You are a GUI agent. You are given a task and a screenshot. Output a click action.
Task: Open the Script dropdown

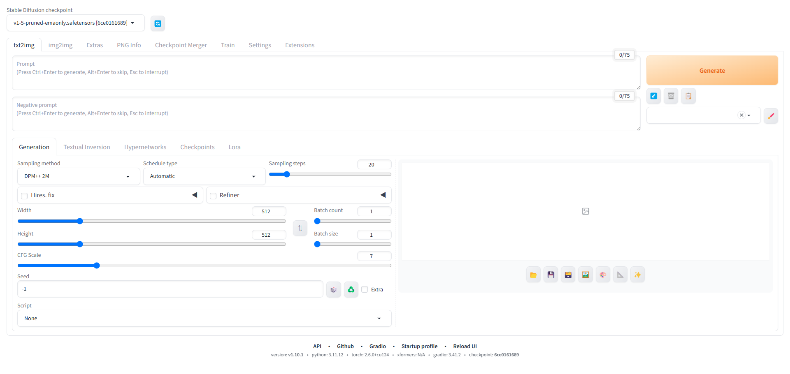204,318
